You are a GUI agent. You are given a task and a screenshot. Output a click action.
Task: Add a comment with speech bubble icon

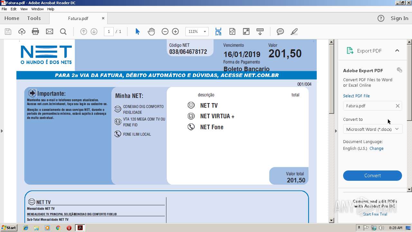(280, 32)
